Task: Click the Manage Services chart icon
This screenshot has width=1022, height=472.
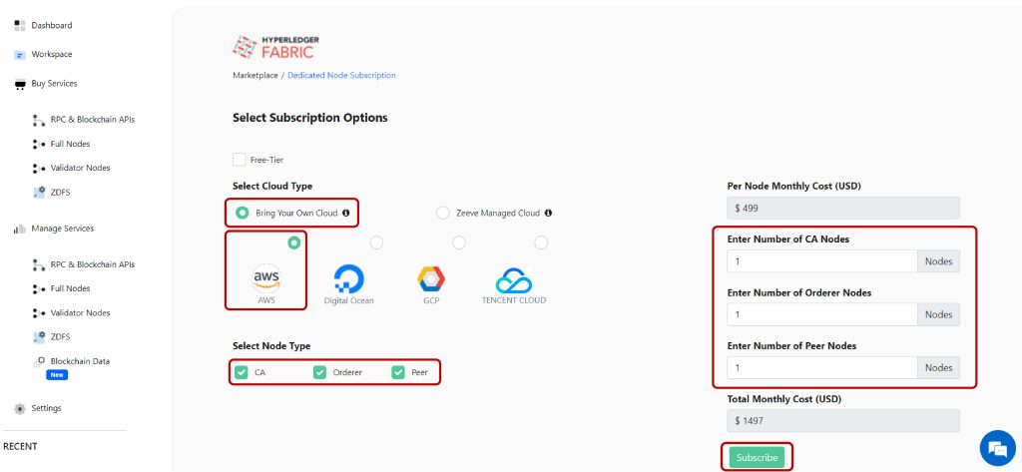Action: click(20, 229)
